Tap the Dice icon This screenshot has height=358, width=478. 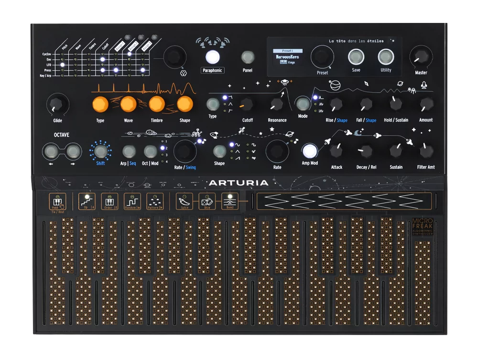coord(207,201)
